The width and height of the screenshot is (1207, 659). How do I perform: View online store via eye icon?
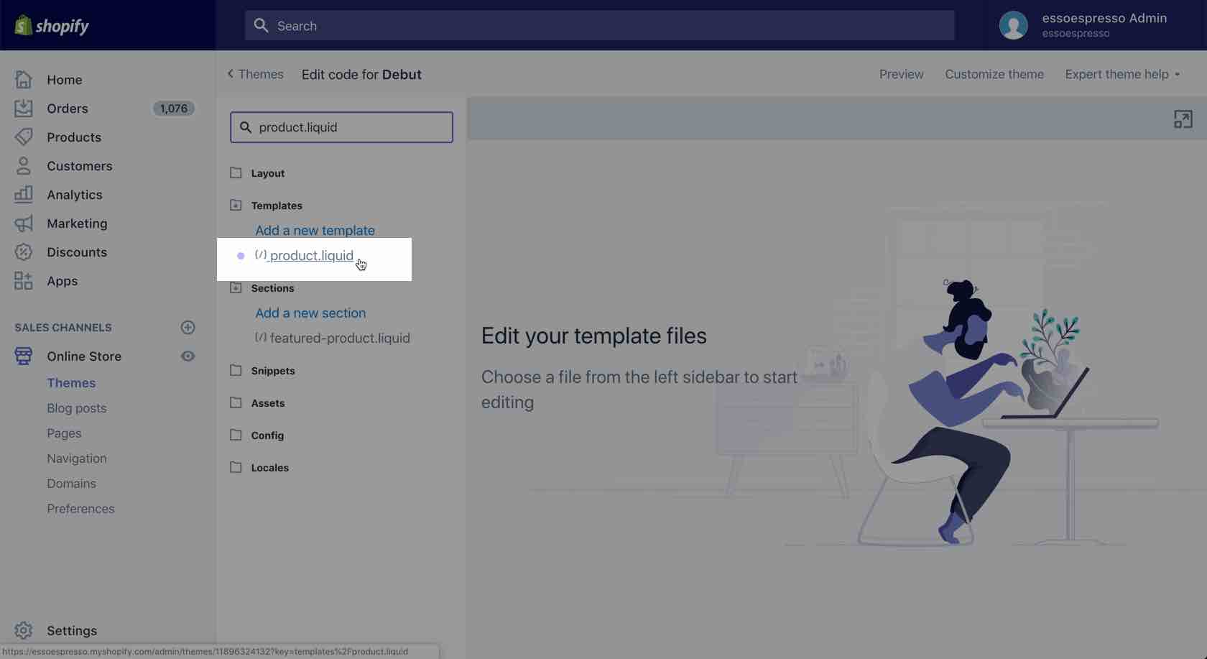tap(188, 356)
